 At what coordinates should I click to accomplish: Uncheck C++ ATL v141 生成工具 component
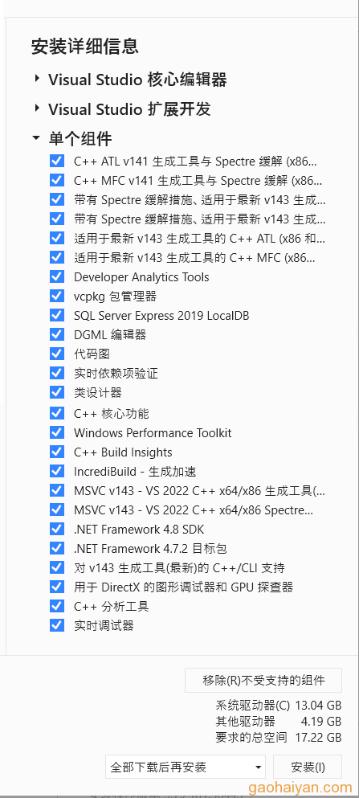tap(57, 162)
